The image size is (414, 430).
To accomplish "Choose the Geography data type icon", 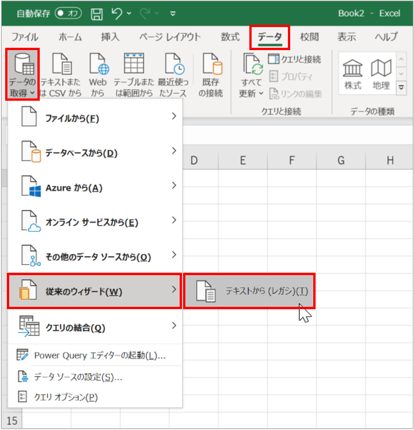I will click(381, 74).
